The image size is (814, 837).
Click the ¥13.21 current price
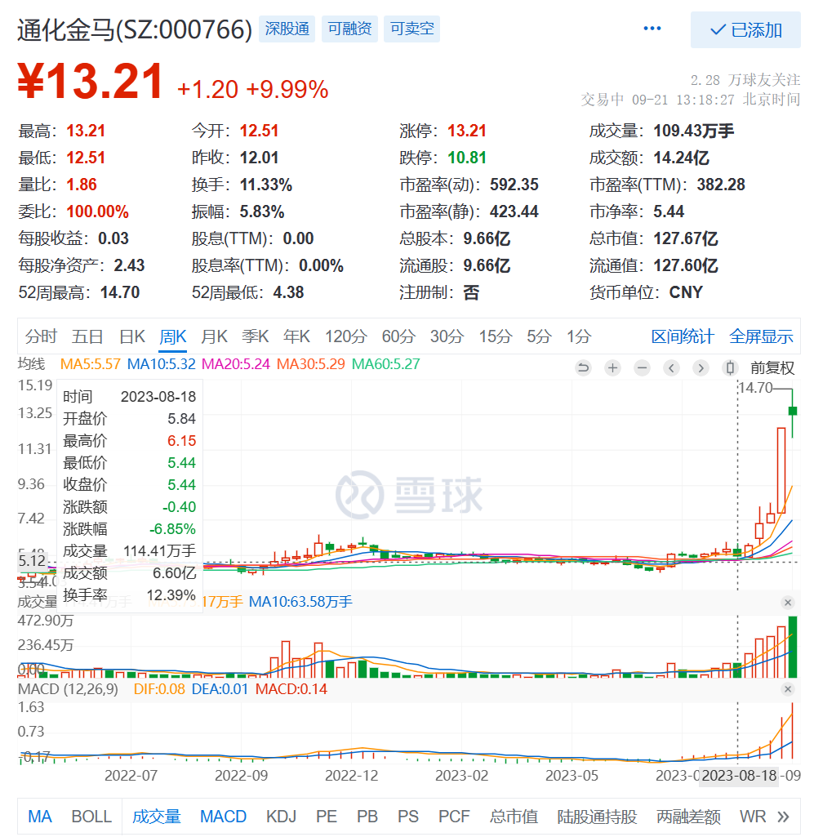(x=90, y=82)
